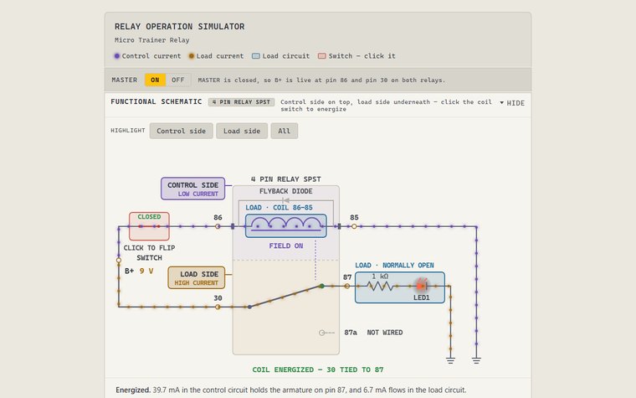Click the control-side ground symbol
Viewport: 636px width, 398px height.
(476, 360)
